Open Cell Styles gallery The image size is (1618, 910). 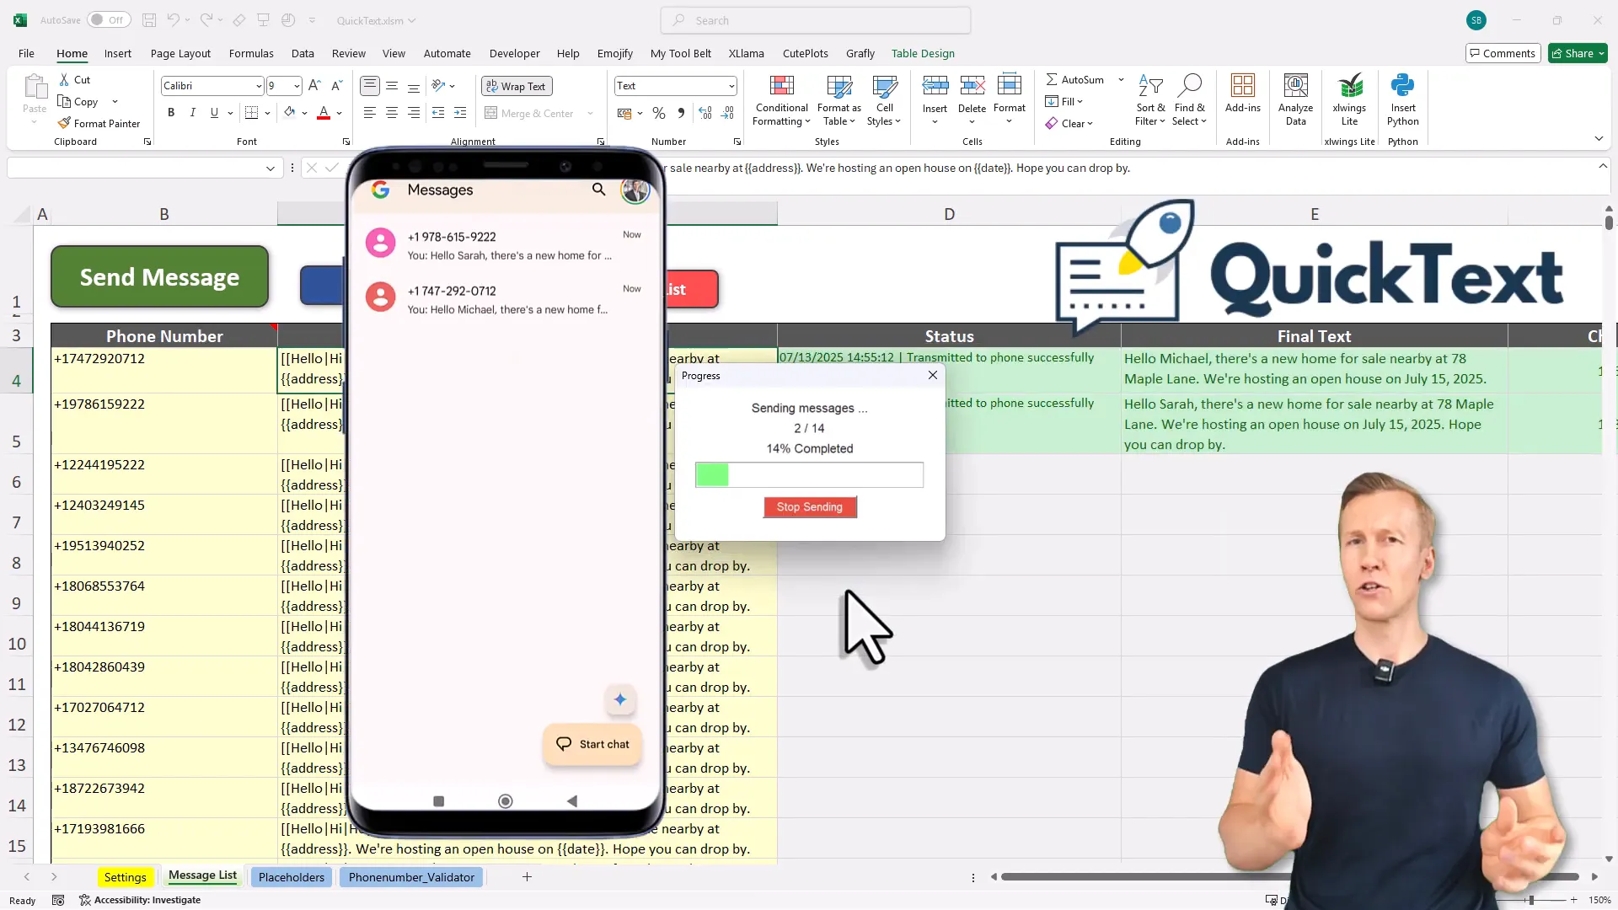884,101
